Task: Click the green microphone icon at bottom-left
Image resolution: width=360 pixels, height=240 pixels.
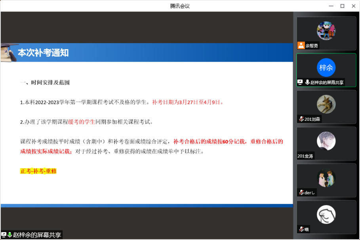Action: point(10,235)
